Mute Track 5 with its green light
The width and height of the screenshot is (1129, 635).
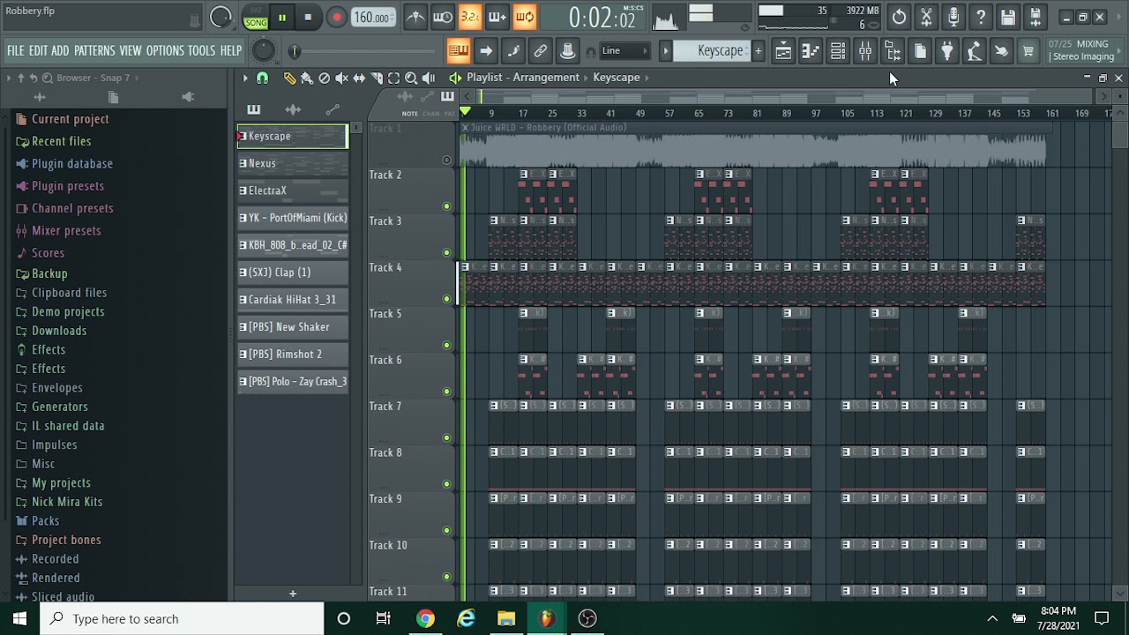point(446,345)
